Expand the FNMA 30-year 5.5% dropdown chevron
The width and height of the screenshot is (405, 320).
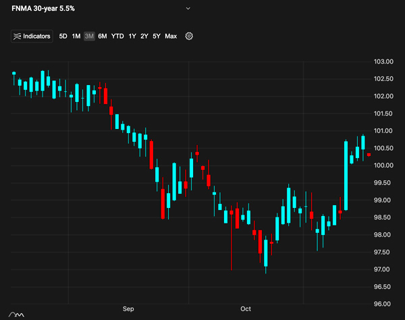pyautogui.click(x=188, y=8)
